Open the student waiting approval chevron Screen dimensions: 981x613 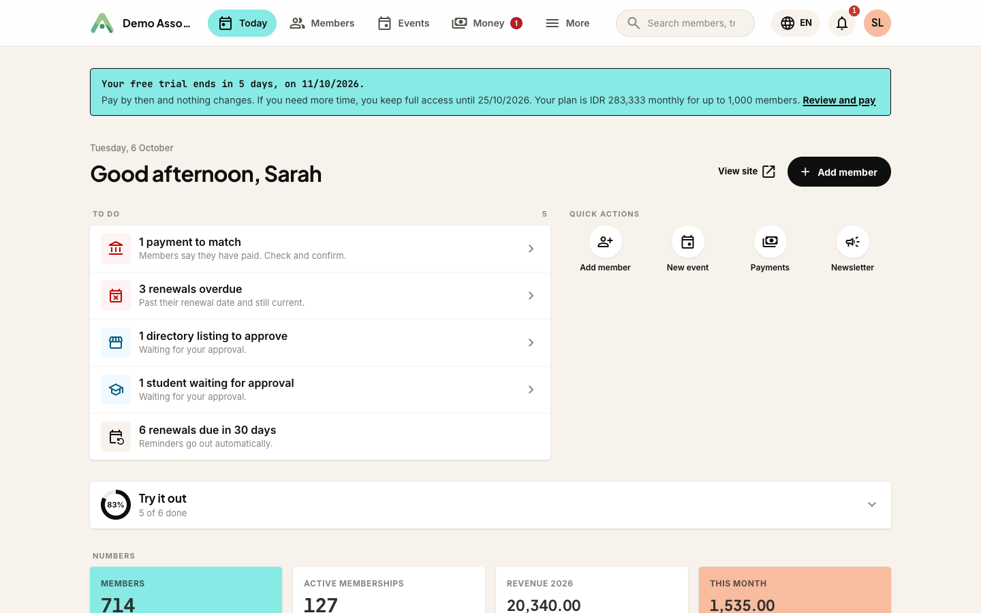[531, 390]
